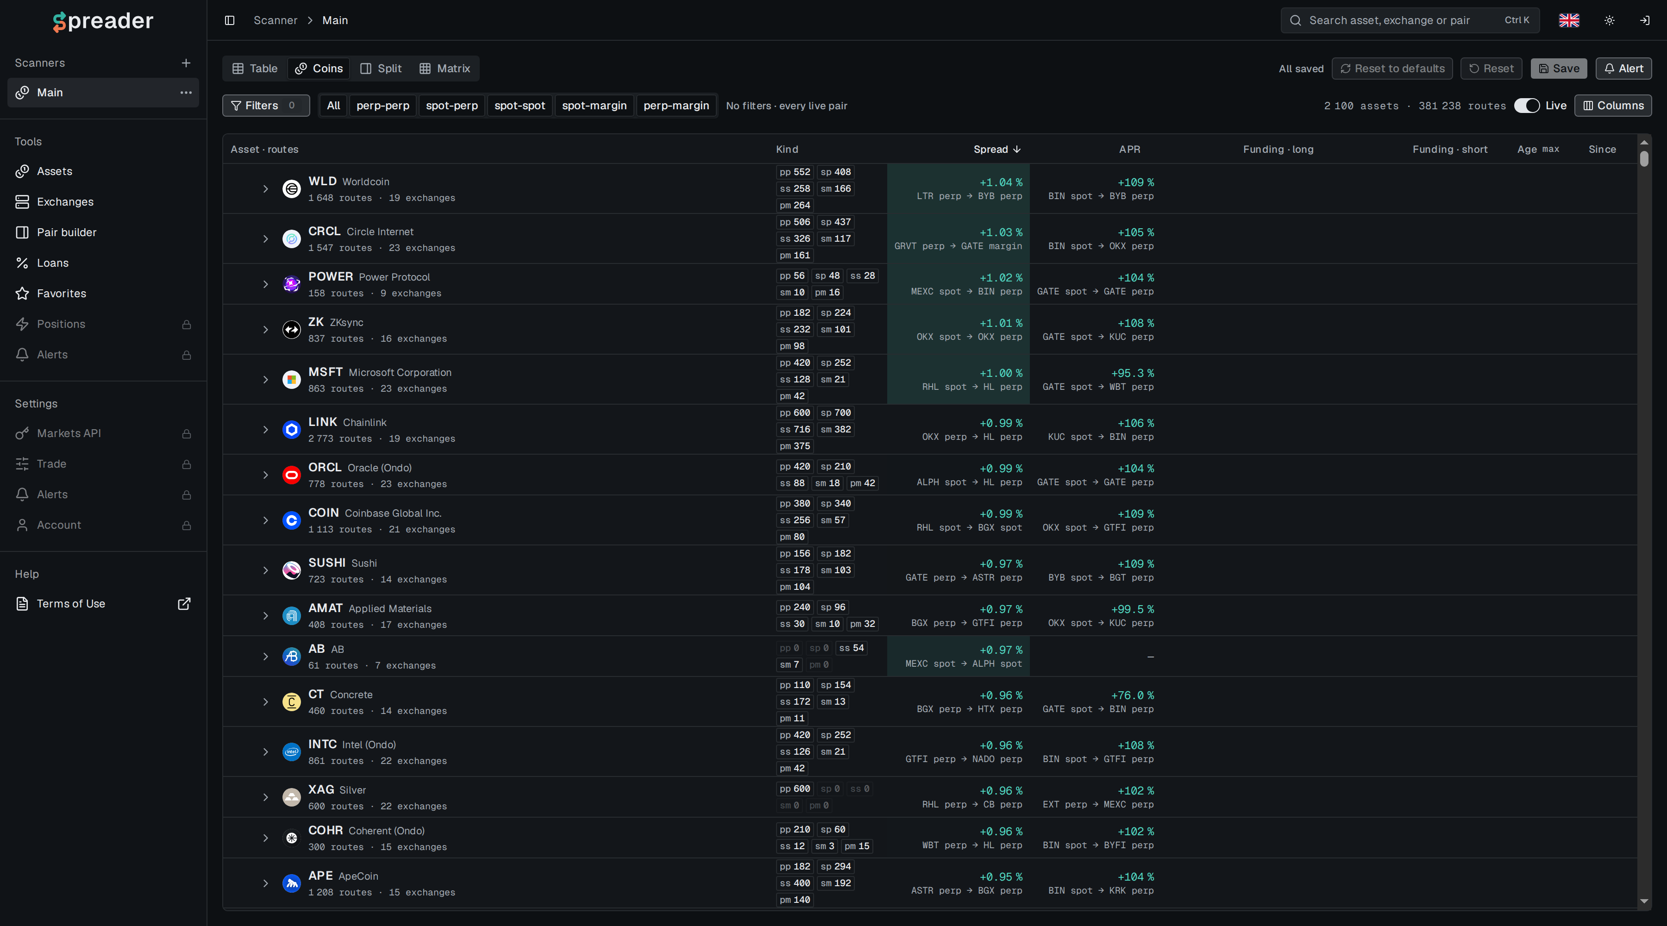Screen dimensions: 1667x926
Task: Open the Columns settings button
Action: tap(1613, 106)
